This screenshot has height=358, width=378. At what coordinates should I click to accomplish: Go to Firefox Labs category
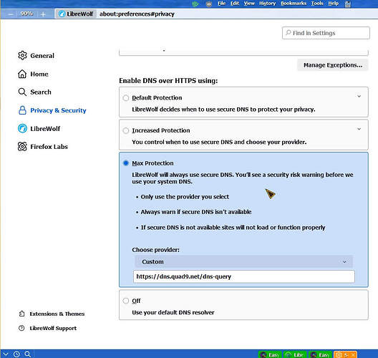click(49, 147)
